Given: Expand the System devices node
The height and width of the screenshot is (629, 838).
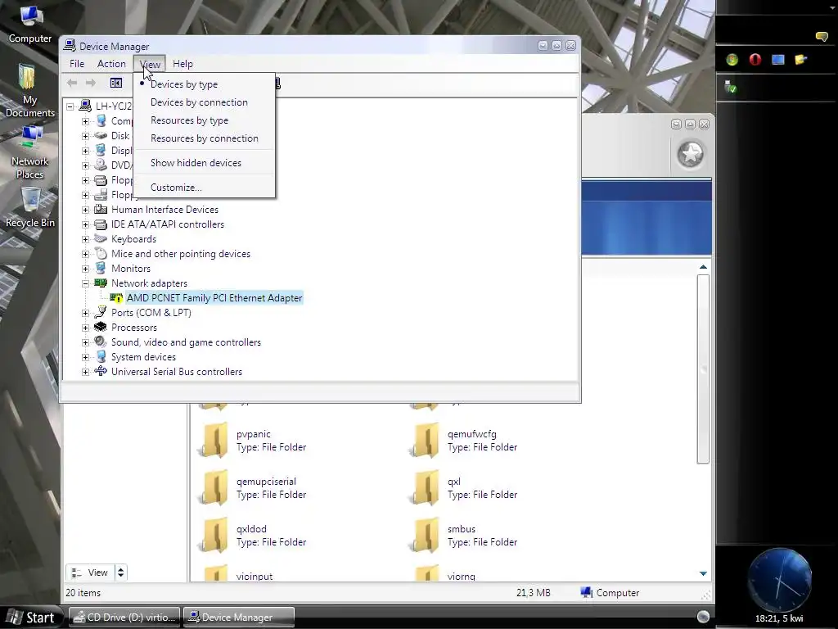Looking at the screenshot, I should click(85, 357).
